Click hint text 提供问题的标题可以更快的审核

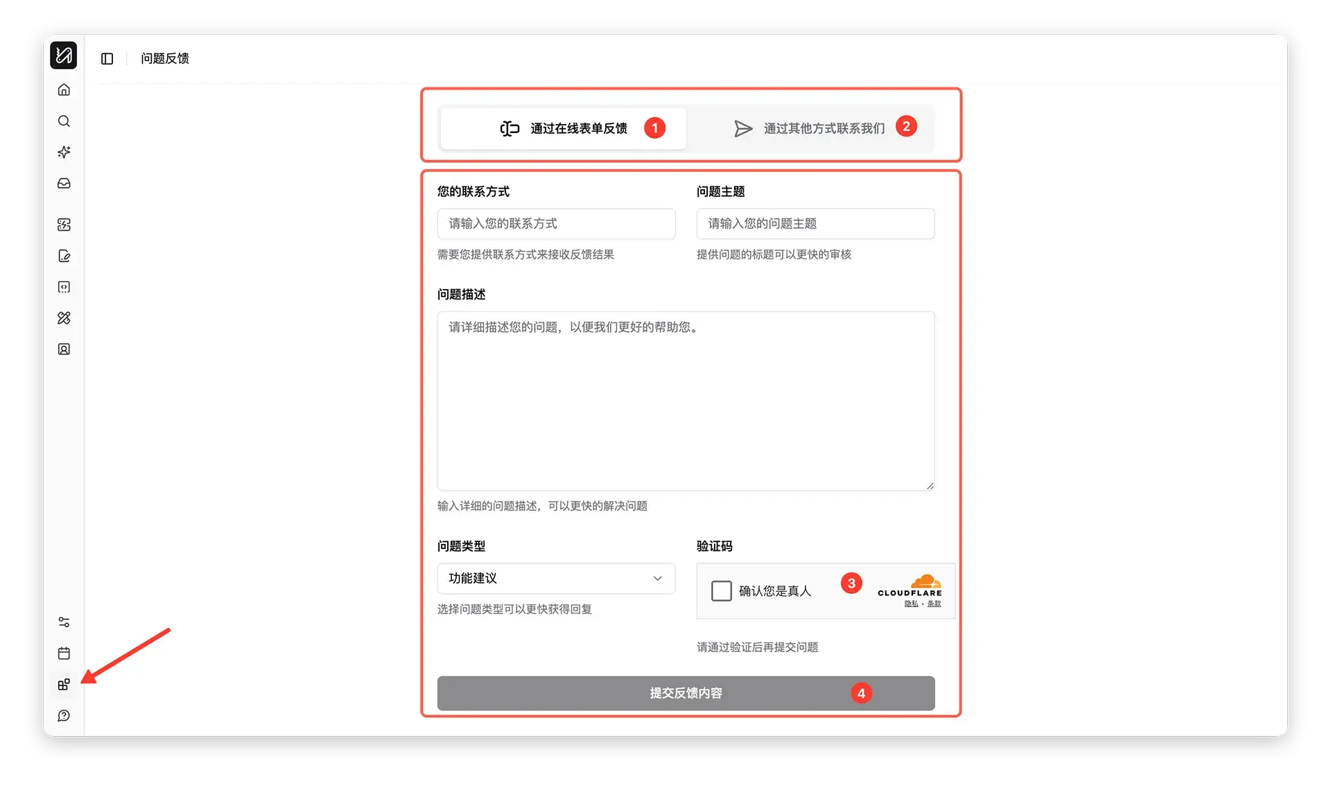[x=774, y=254]
